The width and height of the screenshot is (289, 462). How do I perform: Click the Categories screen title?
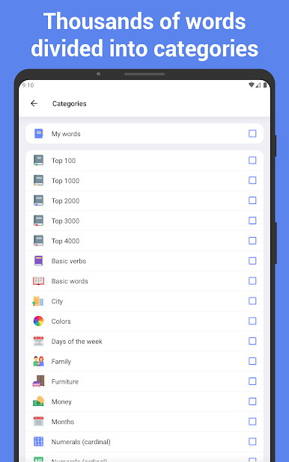click(x=70, y=103)
